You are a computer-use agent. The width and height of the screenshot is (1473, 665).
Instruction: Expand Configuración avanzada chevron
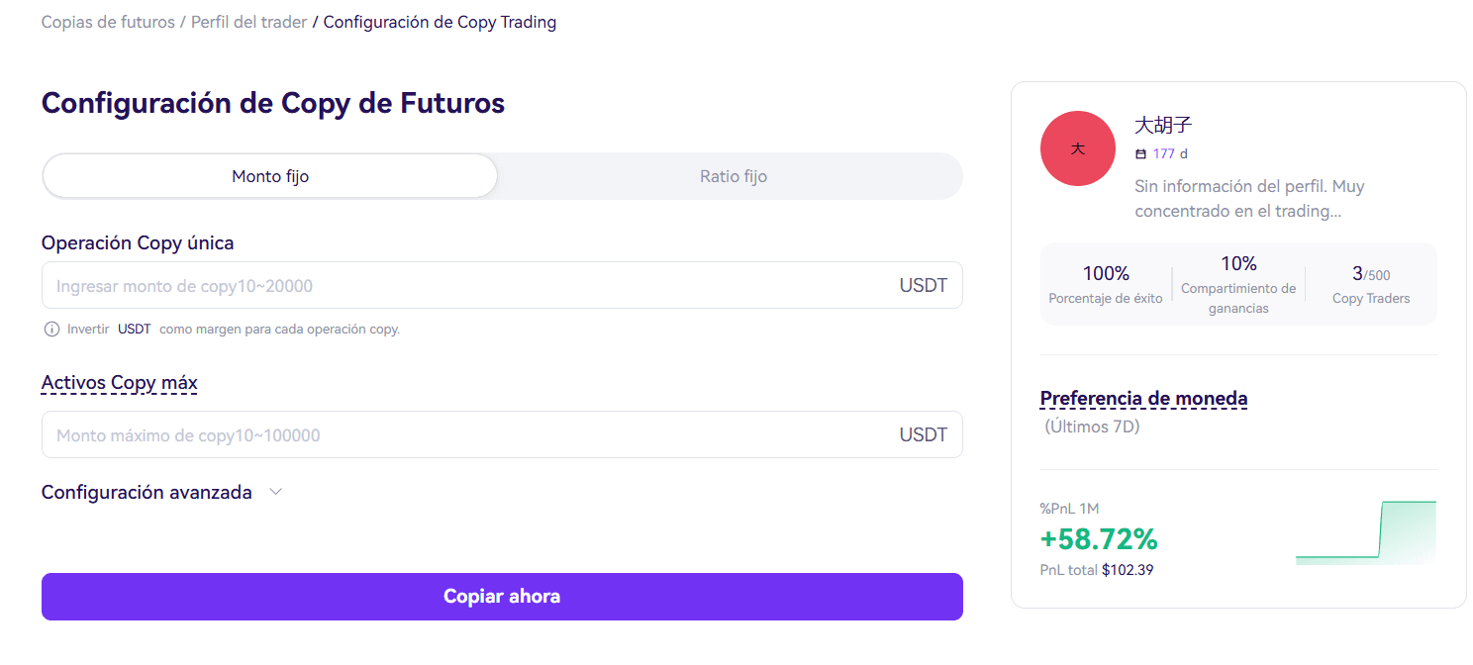tap(276, 492)
